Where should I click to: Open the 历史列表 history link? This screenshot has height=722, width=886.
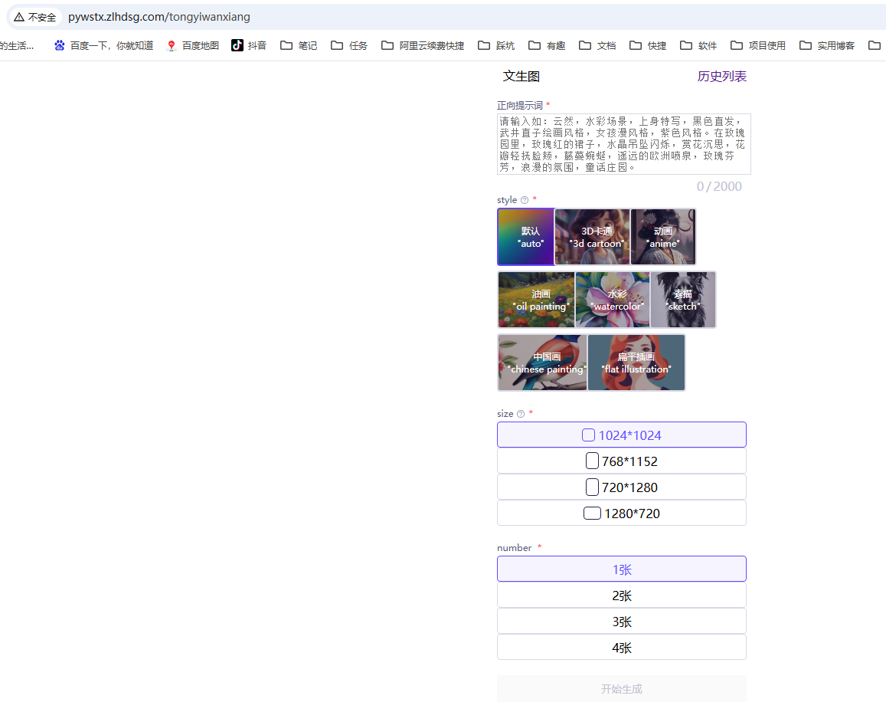[x=721, y=77]
